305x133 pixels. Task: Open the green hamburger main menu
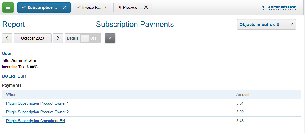coord(8,8)
